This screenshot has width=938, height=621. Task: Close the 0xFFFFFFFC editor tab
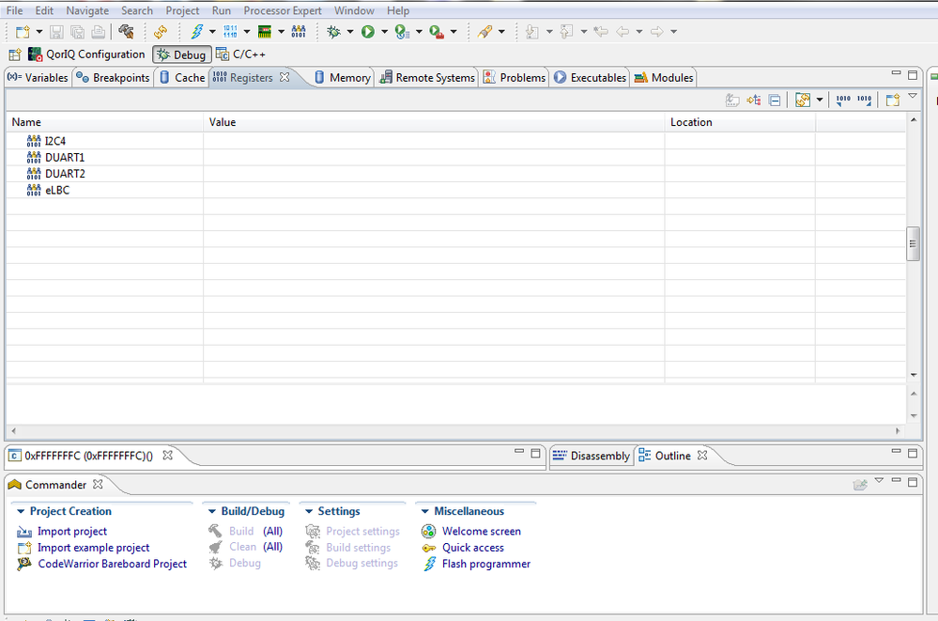click(167, 455)
